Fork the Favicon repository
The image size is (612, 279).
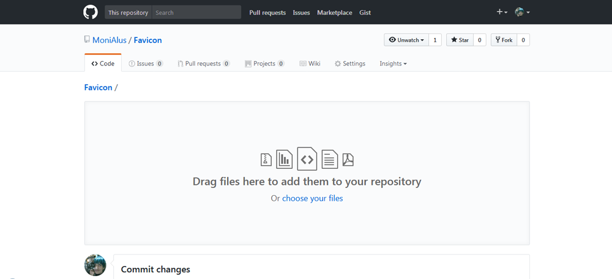[x=504, y=40]
